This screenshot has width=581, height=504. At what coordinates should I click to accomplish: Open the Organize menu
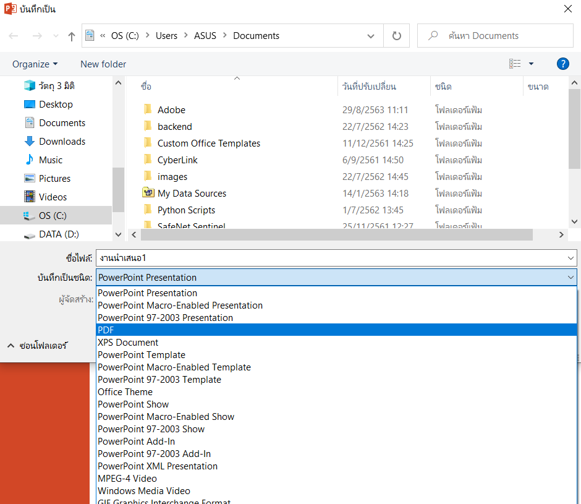pyautogui.click(x=35, y=64)
